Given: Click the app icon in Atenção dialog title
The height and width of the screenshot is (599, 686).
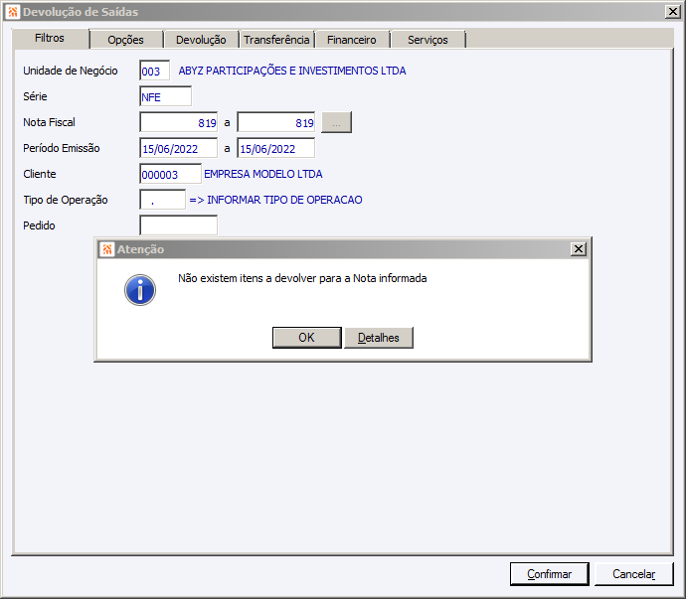Looking at the screenshot, I should pos(107,249).
